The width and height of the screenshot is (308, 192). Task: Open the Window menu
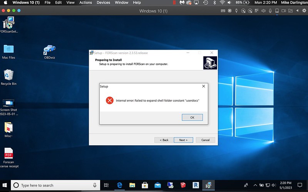122,3
